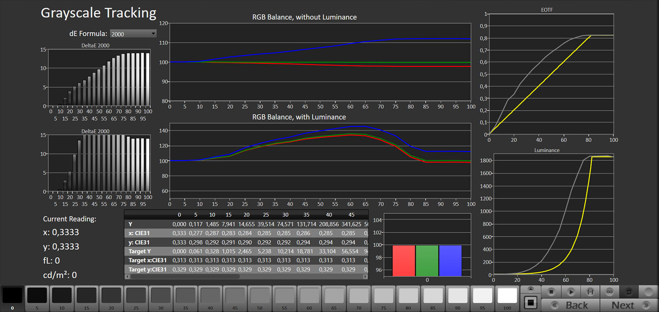Click the single-read bracket icon
Screen dimensions: 659x312
point(590,292)
